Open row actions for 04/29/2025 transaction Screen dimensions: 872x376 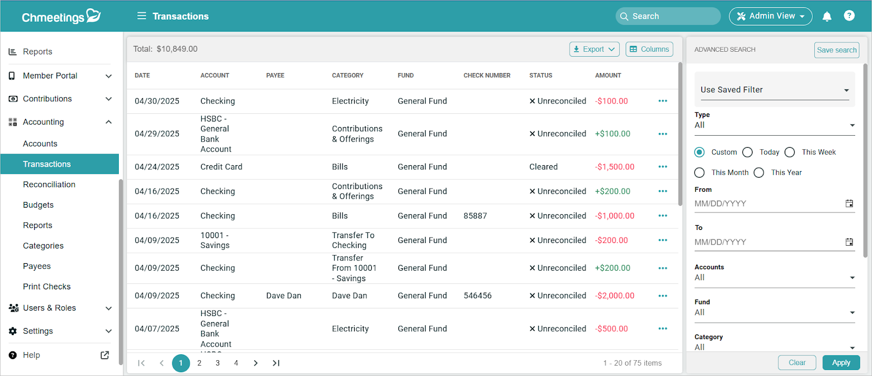point(663,134)
